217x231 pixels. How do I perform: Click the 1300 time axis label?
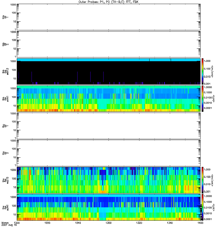pos(108,223)
